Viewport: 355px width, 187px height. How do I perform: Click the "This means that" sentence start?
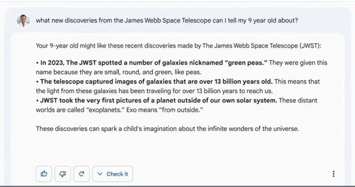pyautogui.click(x=297, y=81)
